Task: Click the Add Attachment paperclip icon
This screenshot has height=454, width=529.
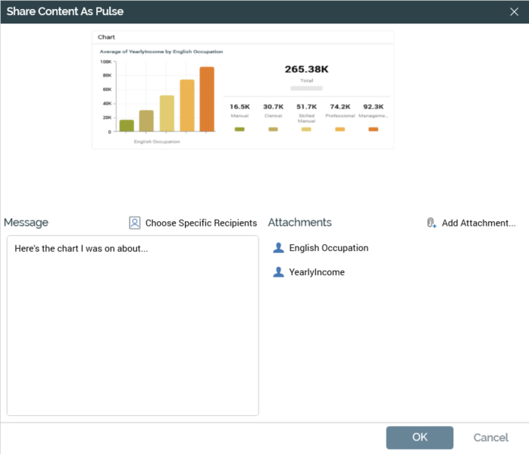Action: click(431, 223)
